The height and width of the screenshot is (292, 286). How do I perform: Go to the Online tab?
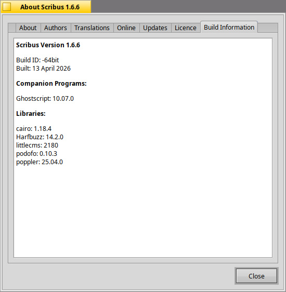(126, 28)
